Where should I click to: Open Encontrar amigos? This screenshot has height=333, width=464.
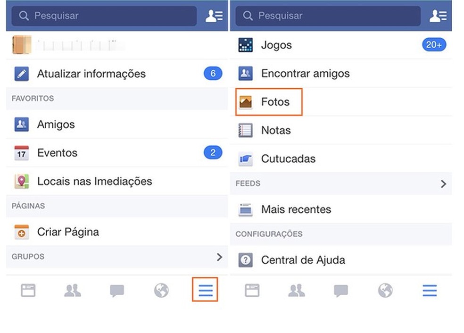(306, 74)
